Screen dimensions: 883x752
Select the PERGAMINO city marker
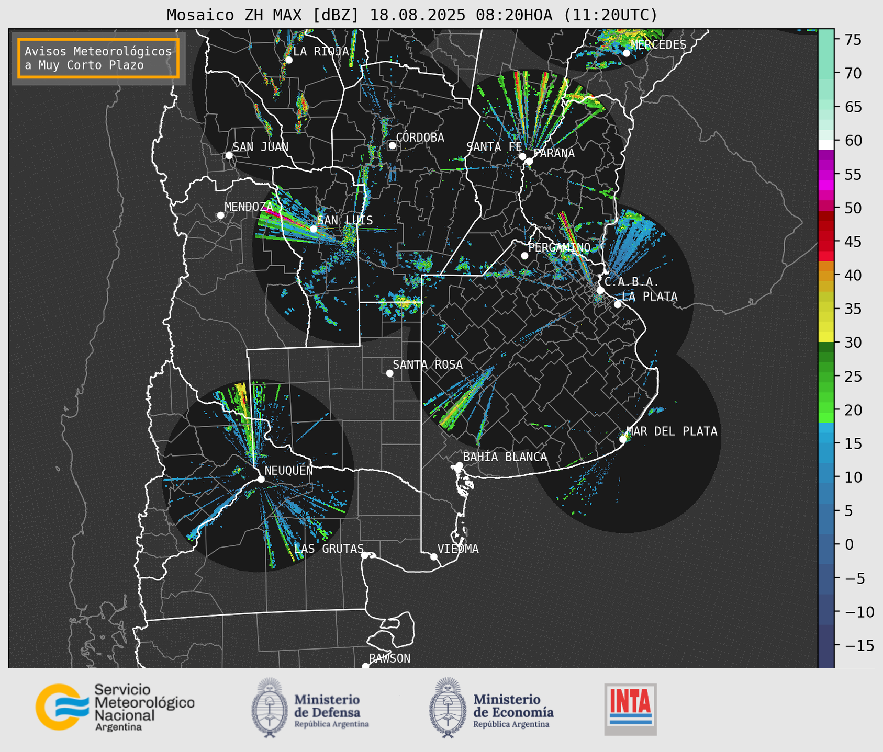pyautogui.click(x=524, y=256)
